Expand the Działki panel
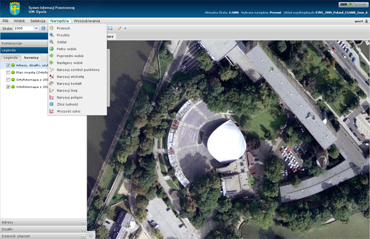The height and width of the screenshot is (239, 370). tap(83, 229)
